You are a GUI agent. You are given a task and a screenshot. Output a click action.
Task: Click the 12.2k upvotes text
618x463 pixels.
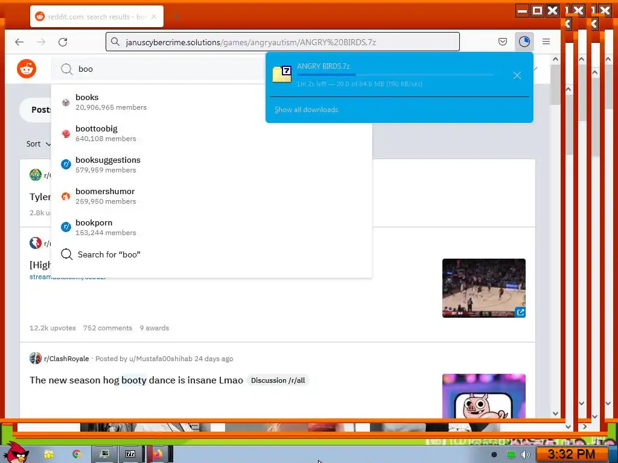(x=53, y=328)
